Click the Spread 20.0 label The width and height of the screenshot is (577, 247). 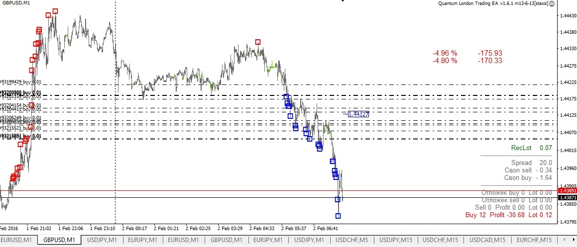531,163
